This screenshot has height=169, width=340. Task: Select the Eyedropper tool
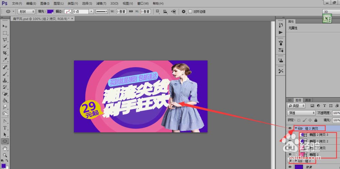(x=5, y=60)
